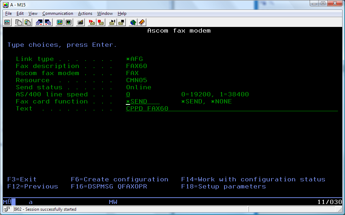
Task: Open the Window menu
Action: pos(105,13)
